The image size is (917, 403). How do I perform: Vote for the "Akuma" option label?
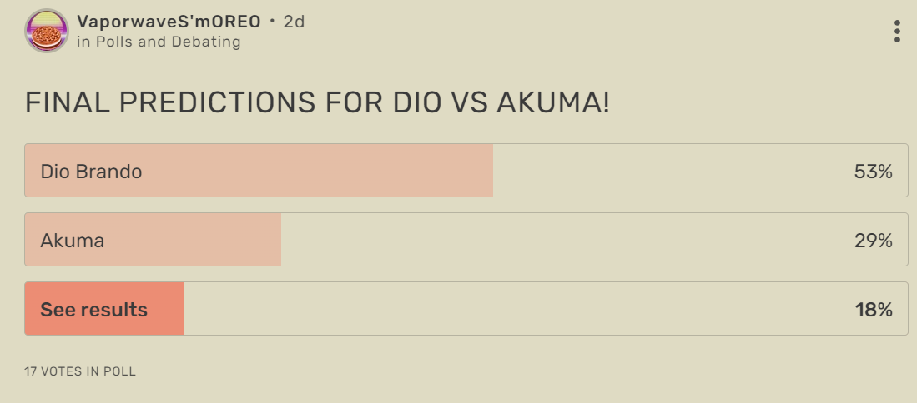[73, 241]
